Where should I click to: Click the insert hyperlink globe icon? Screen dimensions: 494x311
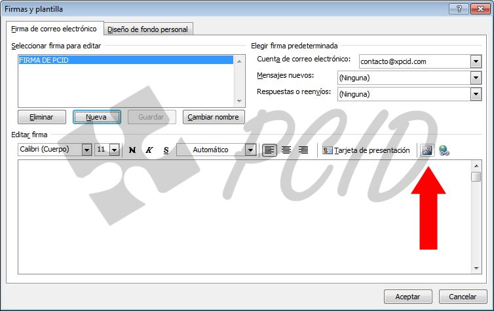(444, 150)
